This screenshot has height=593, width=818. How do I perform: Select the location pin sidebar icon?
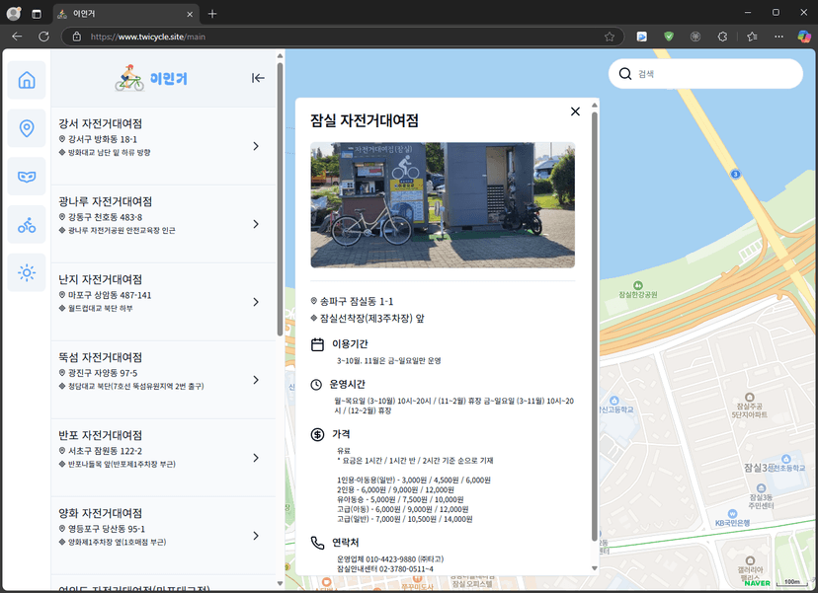click(27, 127)
